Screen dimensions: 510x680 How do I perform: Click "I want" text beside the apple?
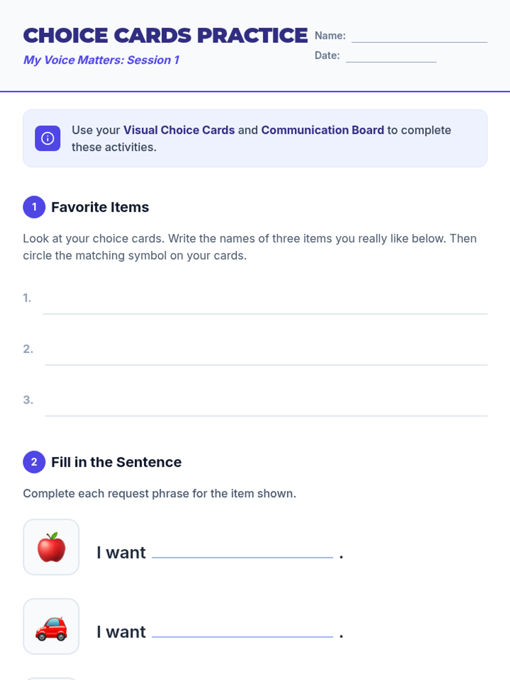coord(121,552)
